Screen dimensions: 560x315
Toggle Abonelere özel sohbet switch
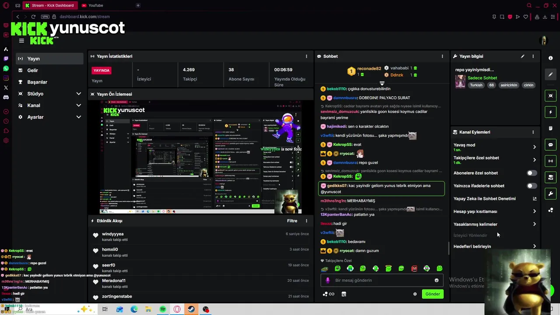(532, 173)
